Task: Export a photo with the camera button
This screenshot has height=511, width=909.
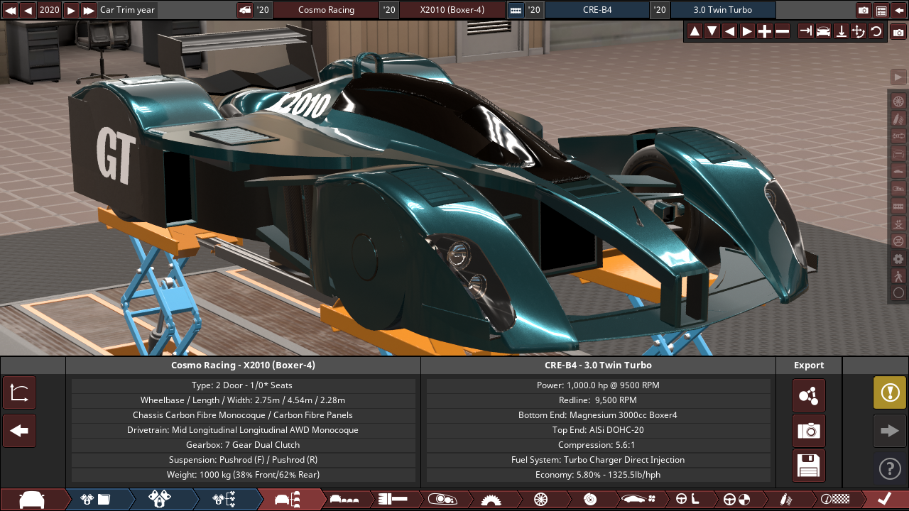Action: click(809, 431)
